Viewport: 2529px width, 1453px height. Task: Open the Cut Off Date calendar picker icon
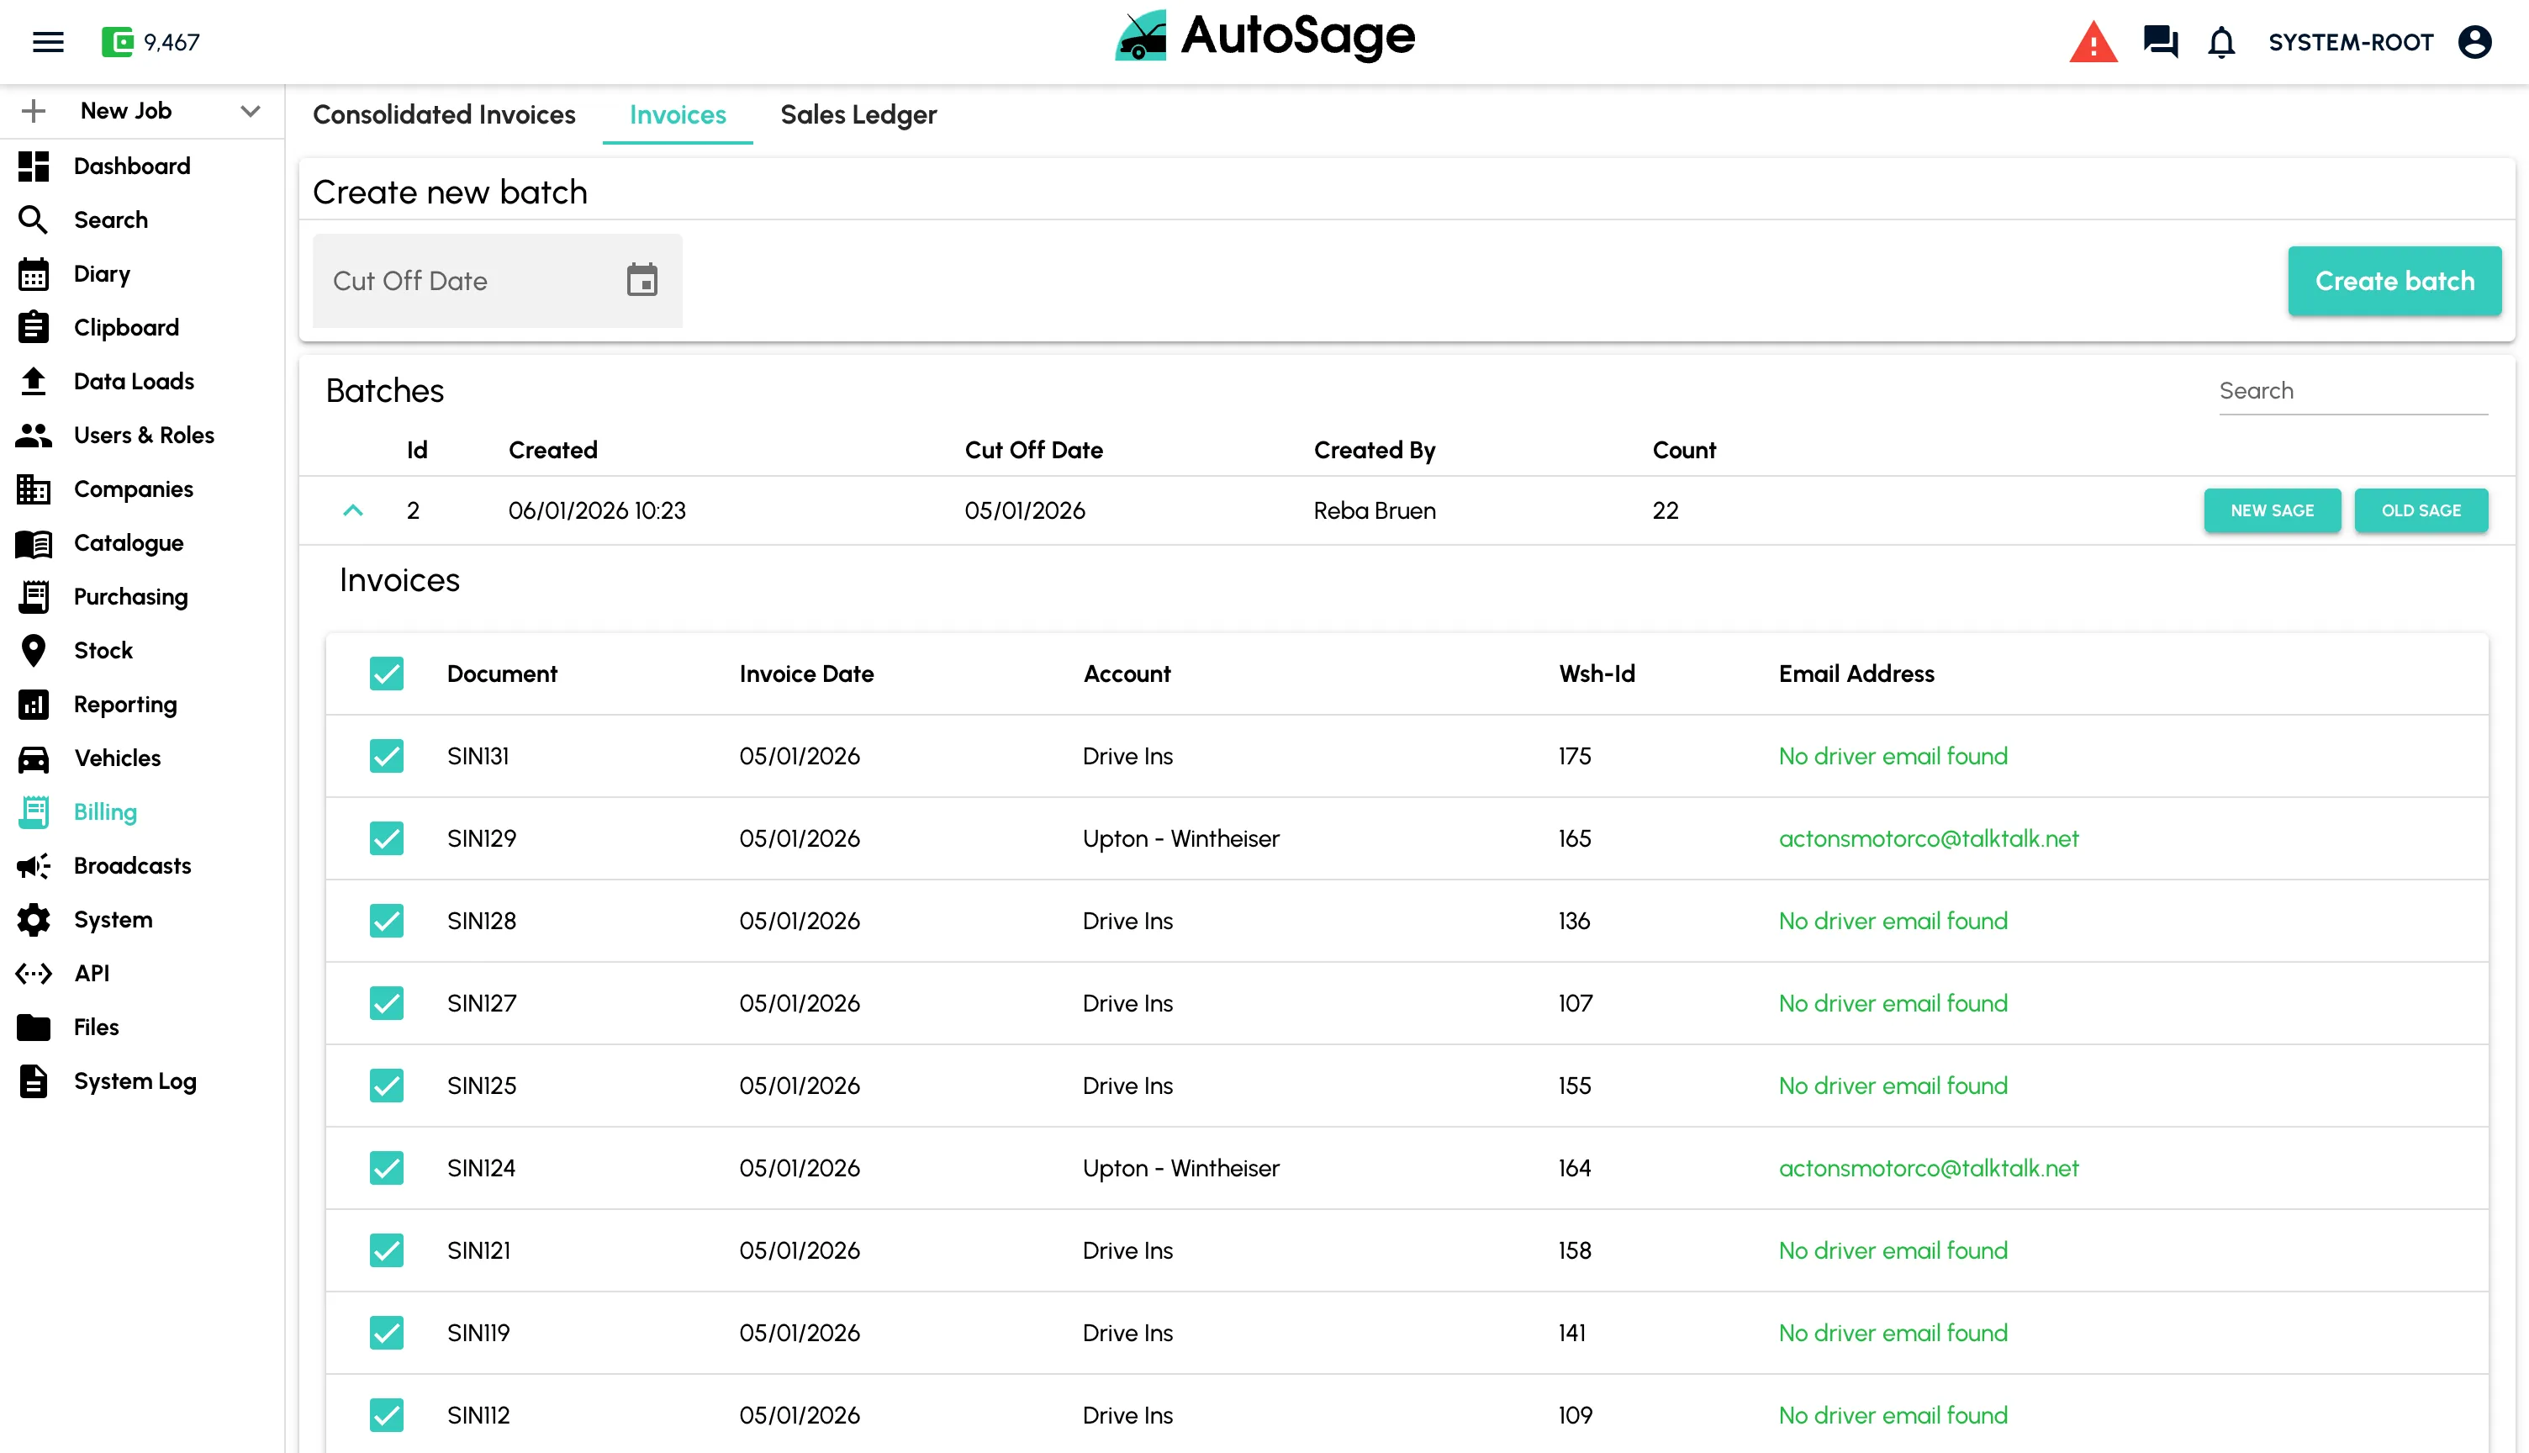641,280
